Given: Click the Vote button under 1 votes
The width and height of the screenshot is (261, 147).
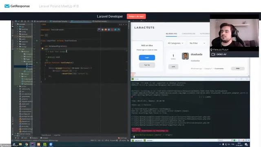Looking at the screenshot, I should pos(173,67).
